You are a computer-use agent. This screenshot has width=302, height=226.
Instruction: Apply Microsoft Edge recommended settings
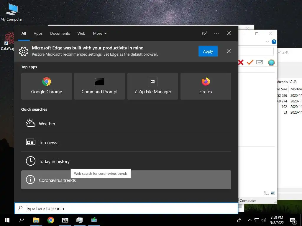[208, 51]
